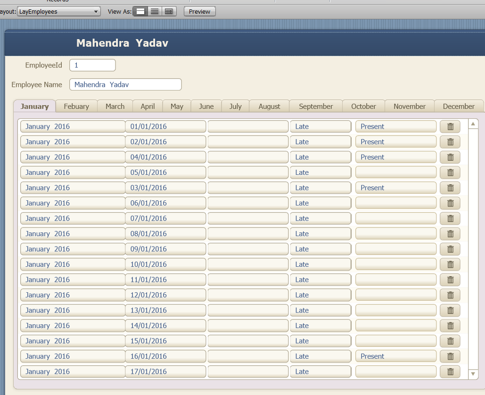The width and height of the screenshot is (485, 395).
Task: Switch to Table view icon
Action: click(x=169, y=11)
